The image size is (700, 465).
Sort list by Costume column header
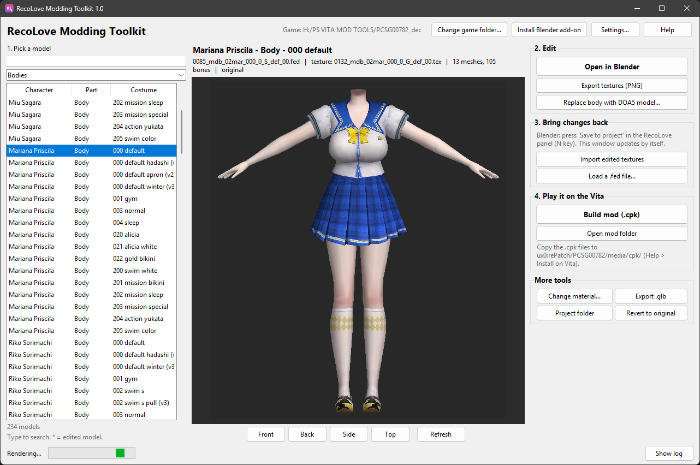point(144,90)
